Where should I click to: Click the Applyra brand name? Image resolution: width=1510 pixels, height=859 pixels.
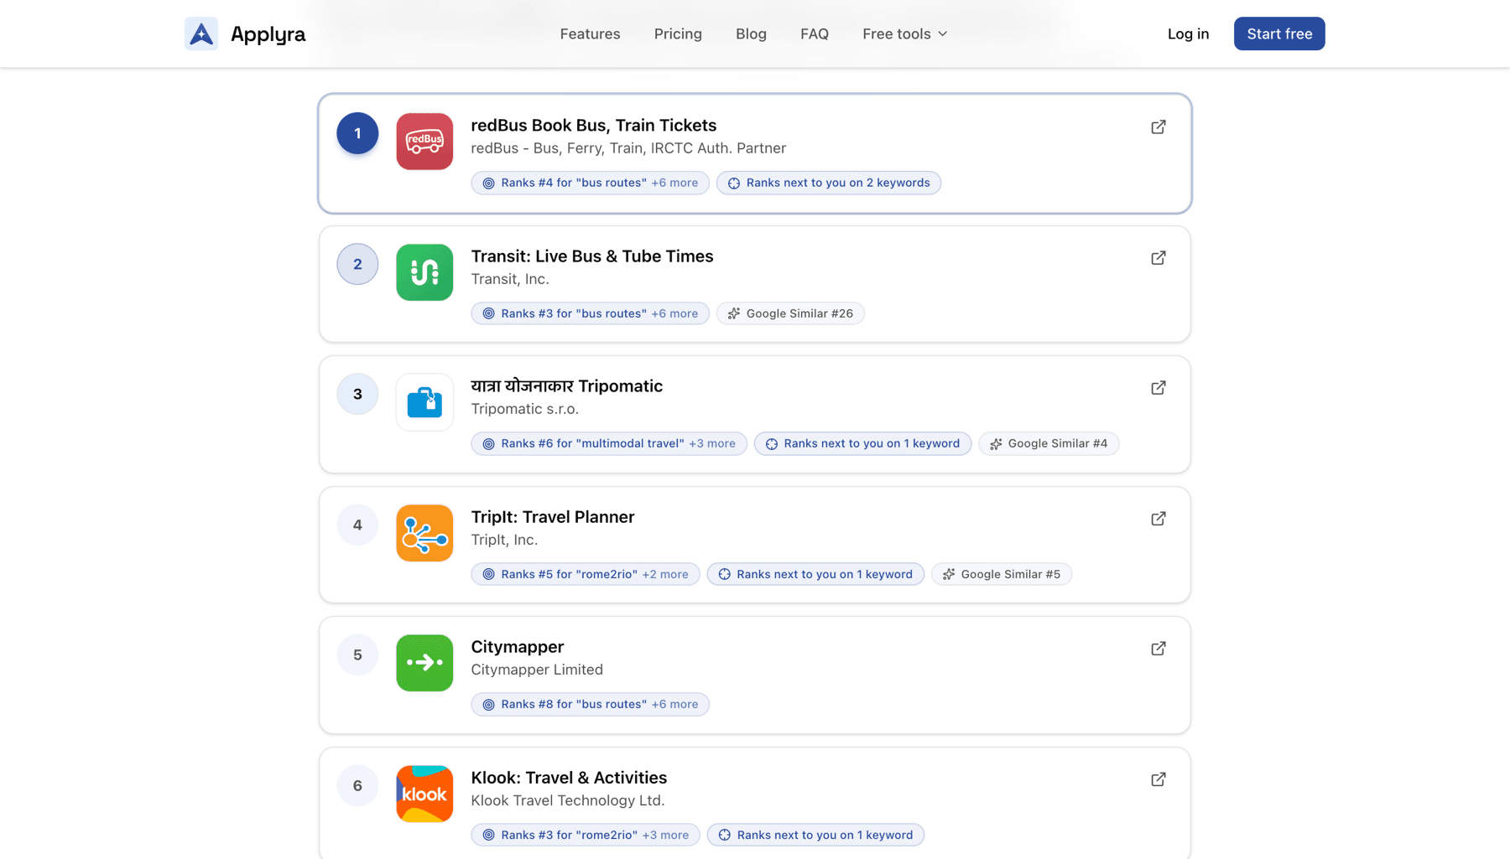pos(268,34)
